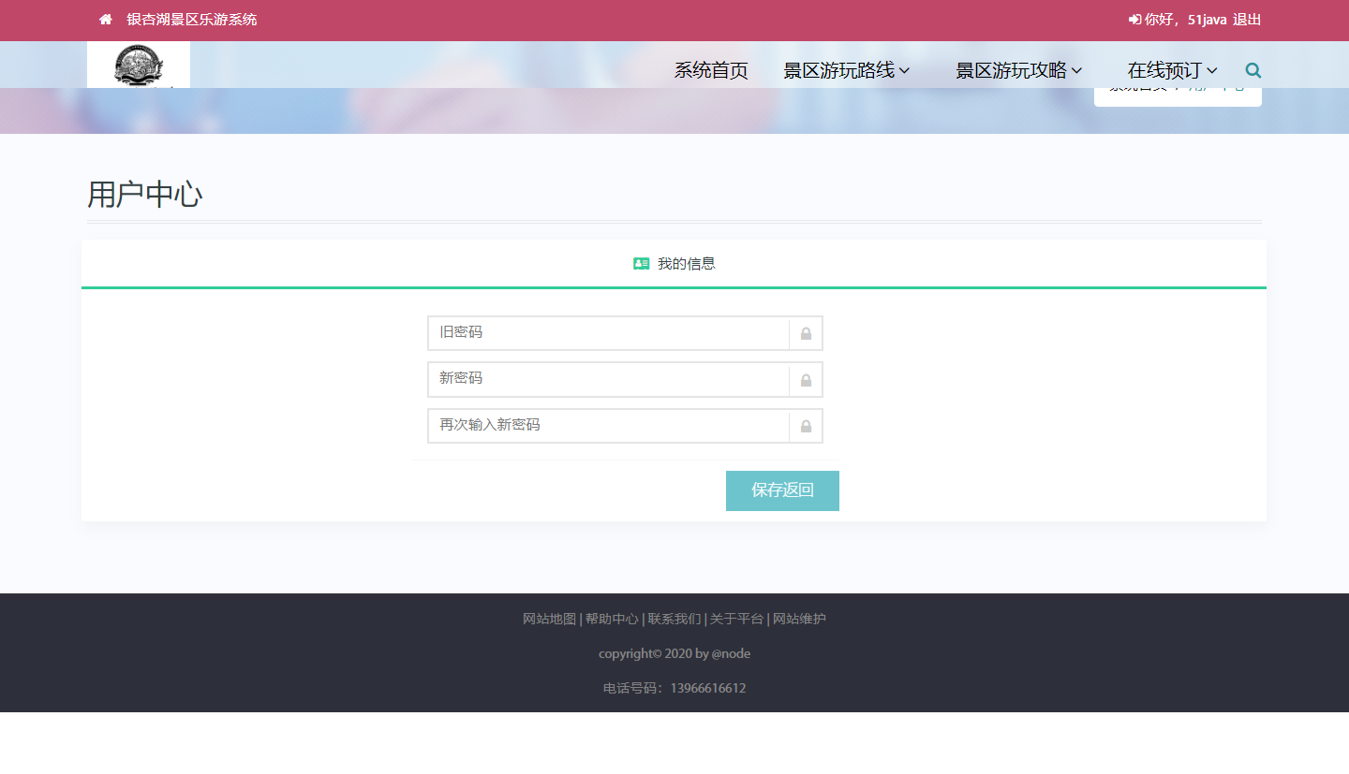Focus the 新密码 input field
The width and height of the screenshot is (1349, 774).
tap(609, 379)
